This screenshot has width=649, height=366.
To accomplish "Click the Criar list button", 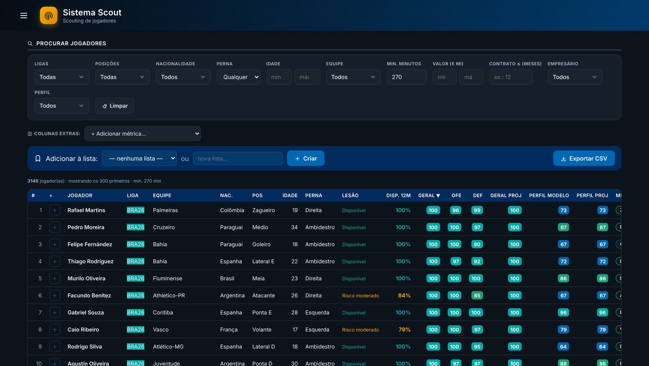I will coord(305,158).
